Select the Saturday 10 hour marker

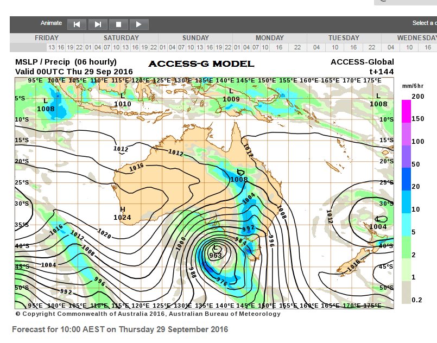[x=116, y=47]
